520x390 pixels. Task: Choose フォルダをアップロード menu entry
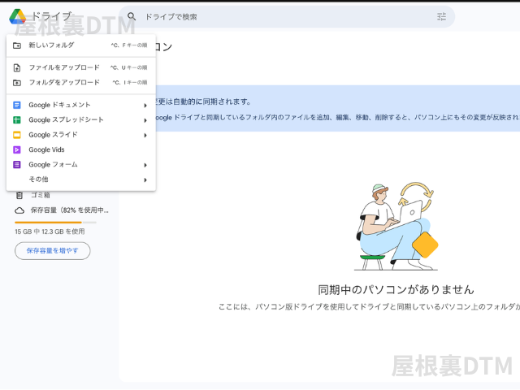81,83
